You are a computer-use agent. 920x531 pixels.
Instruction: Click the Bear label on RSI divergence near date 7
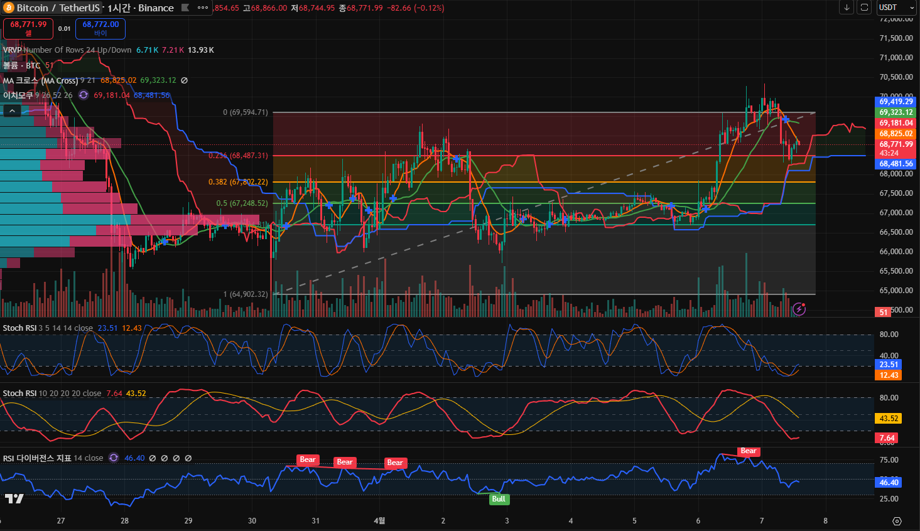(x=748, y=451)
